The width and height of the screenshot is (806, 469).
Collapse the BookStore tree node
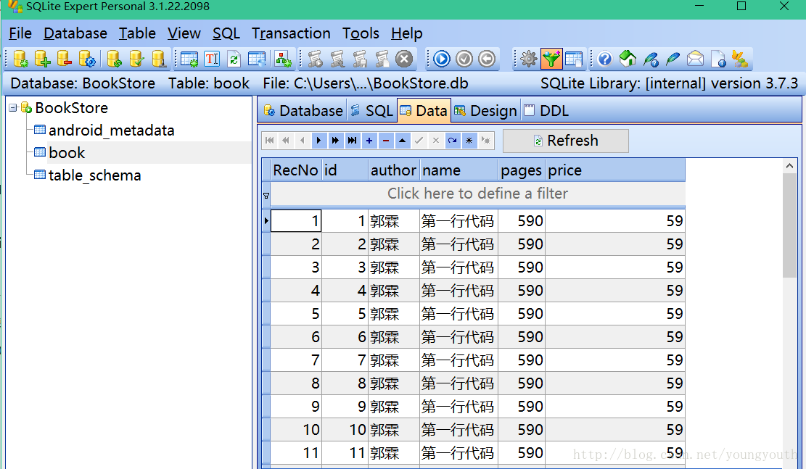13,108
